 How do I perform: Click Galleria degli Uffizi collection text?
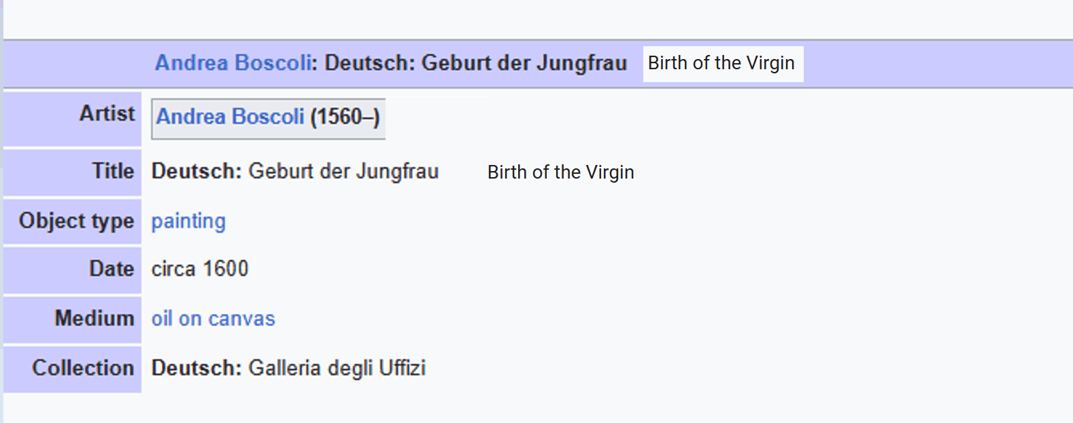tap(337, 368)
